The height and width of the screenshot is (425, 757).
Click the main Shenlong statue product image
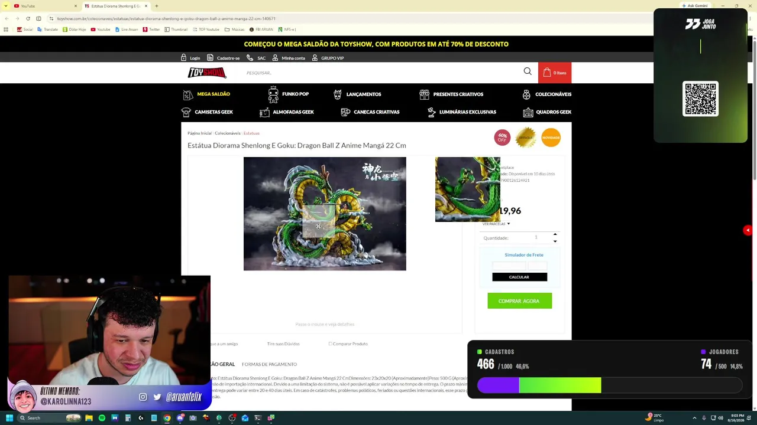[x=325, y=214]
